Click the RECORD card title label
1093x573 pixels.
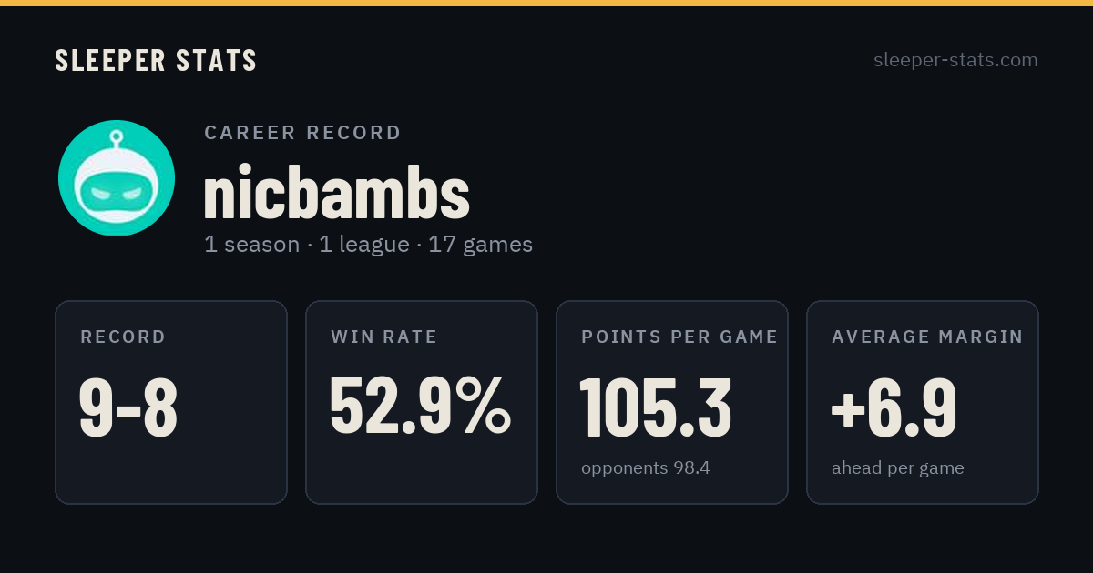pos(123,337)
